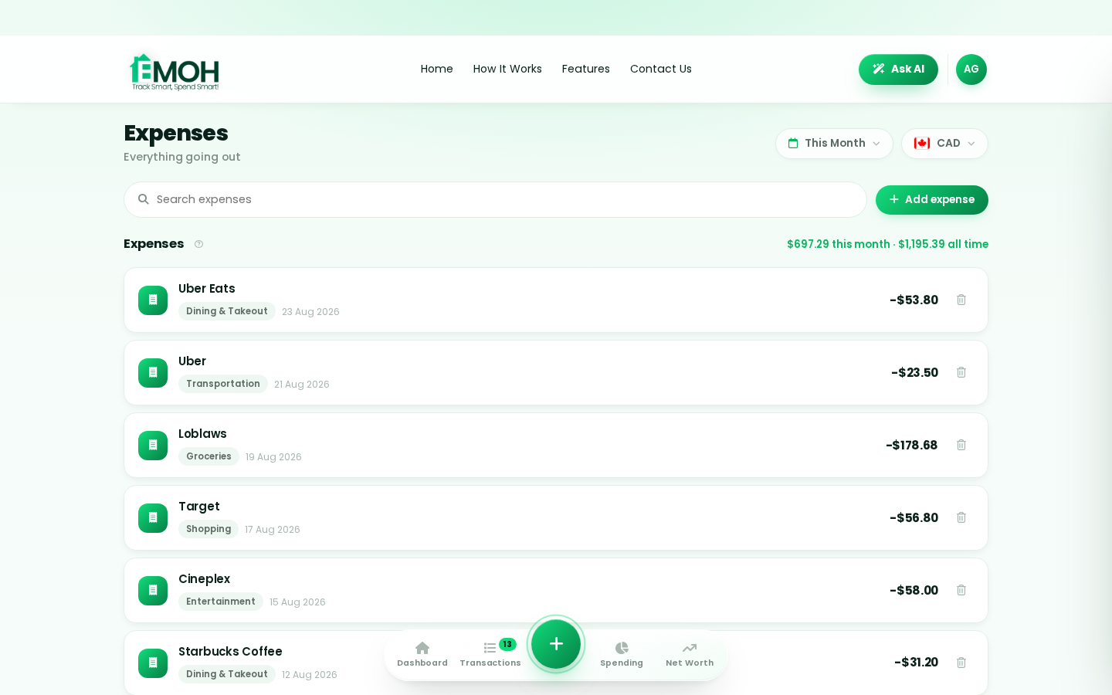The height and width of the screenshot is (695, 1112).
Task: Click the Ask AI button
Action: (898, 69)
